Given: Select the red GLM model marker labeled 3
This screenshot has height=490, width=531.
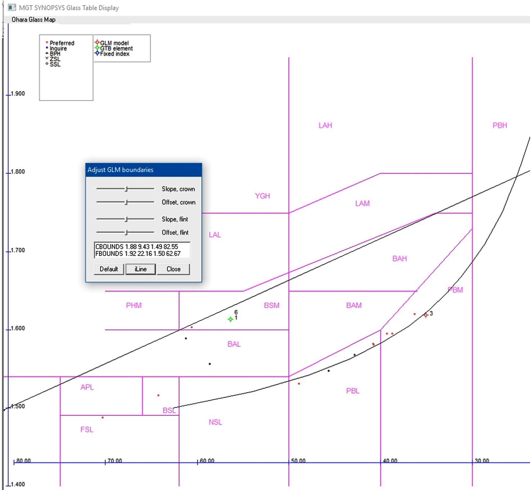Looking at the screenshot, I should [426, 315].
